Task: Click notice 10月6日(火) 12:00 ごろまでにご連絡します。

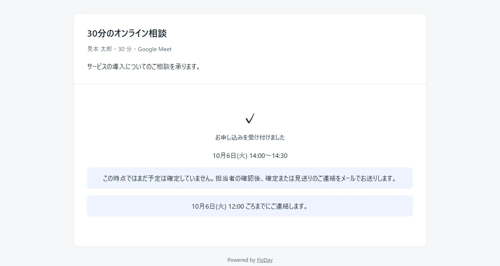Action: pyautogui.click(x=250, y=206)
